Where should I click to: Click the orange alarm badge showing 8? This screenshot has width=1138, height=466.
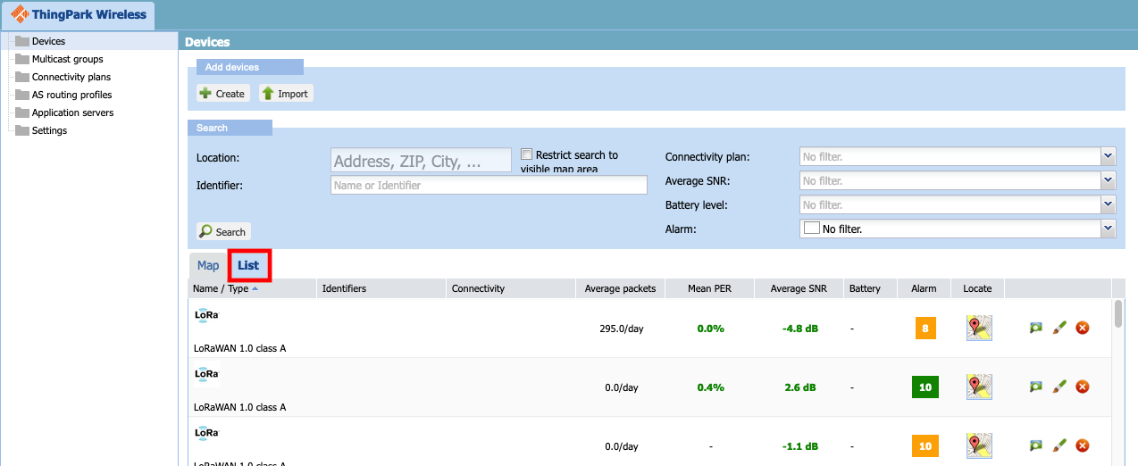point(925,328)
